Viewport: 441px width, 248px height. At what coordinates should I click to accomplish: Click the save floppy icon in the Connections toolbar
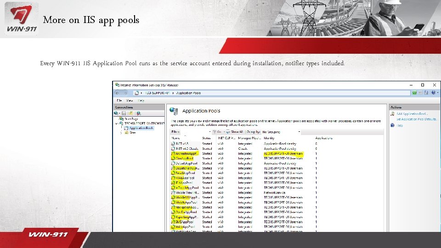click(x=124, y=113)
